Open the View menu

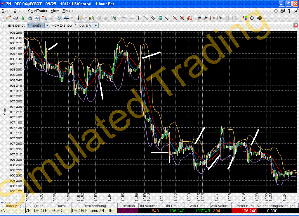click(x=55, y=11)
